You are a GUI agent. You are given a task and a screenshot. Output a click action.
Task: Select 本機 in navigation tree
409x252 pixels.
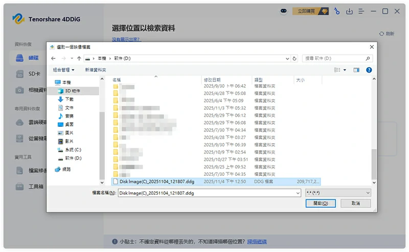click(x=63, y=82)
